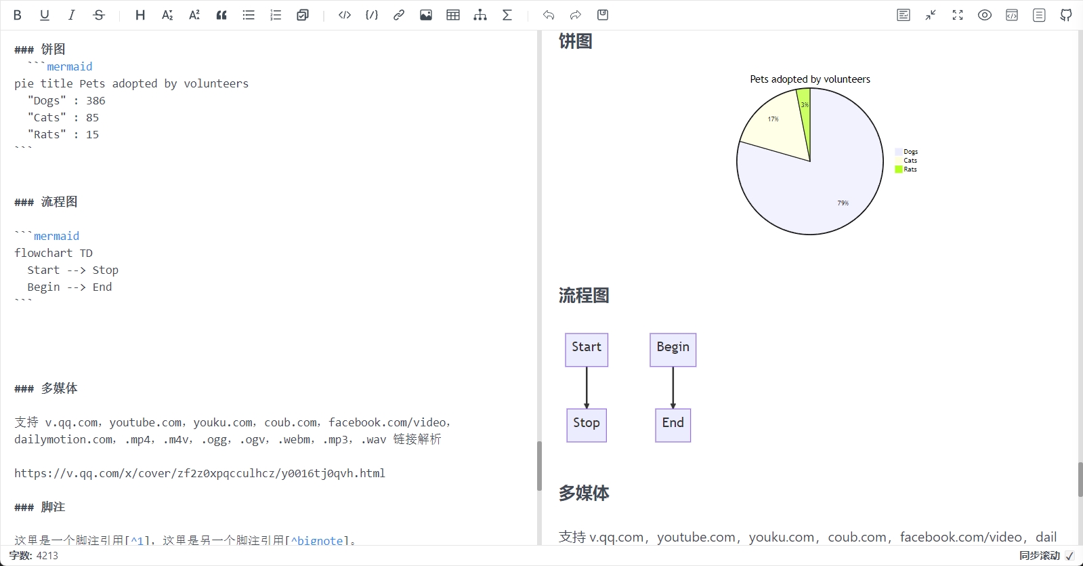Apply underline formatting from the toolbar
Image resolution: width=1083 pixels, height=566 pixels.
tap(45, 15)
